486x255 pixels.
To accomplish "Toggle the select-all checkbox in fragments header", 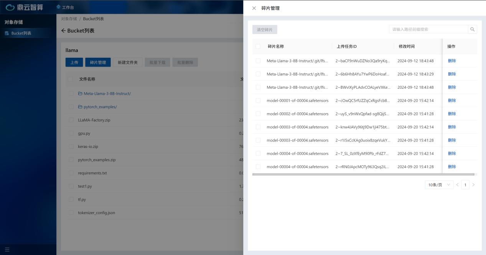I will [258, 46].
